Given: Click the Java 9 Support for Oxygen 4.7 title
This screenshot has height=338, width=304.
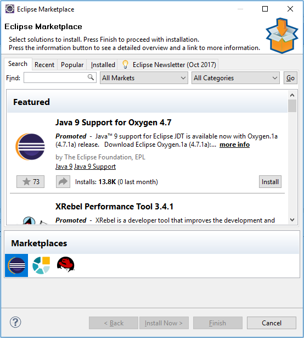Looking at the screenshot, I should tap(113, 123).
